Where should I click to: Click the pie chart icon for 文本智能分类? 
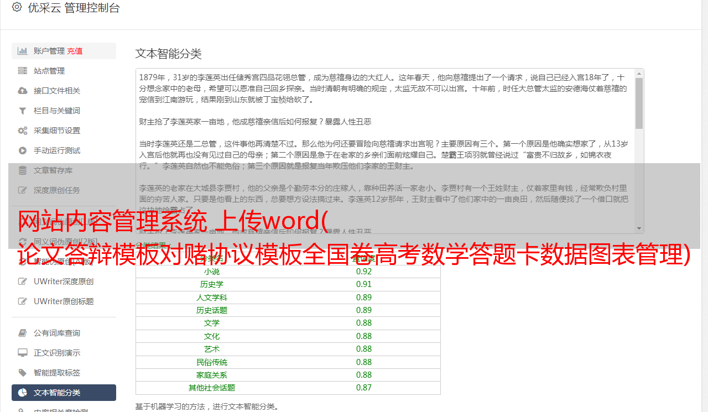[x=23, y=393]
